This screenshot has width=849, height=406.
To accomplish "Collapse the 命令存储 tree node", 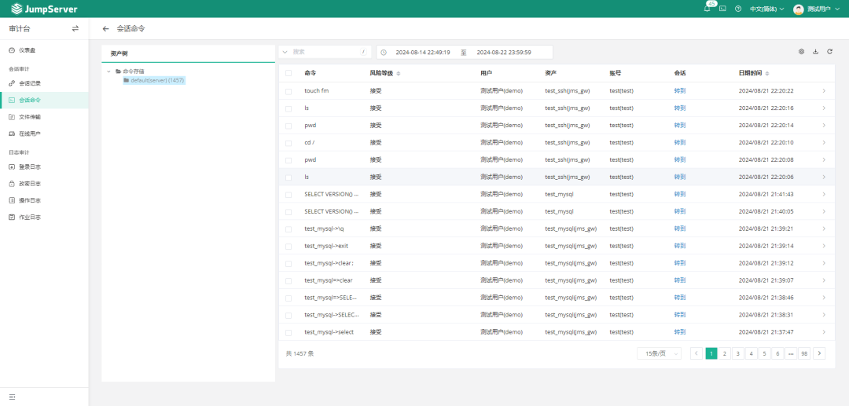I will pos(108,71).
